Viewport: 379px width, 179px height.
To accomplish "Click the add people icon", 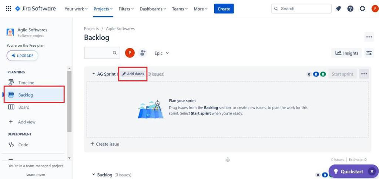I will pyautogui.click(x=143, y=53).
